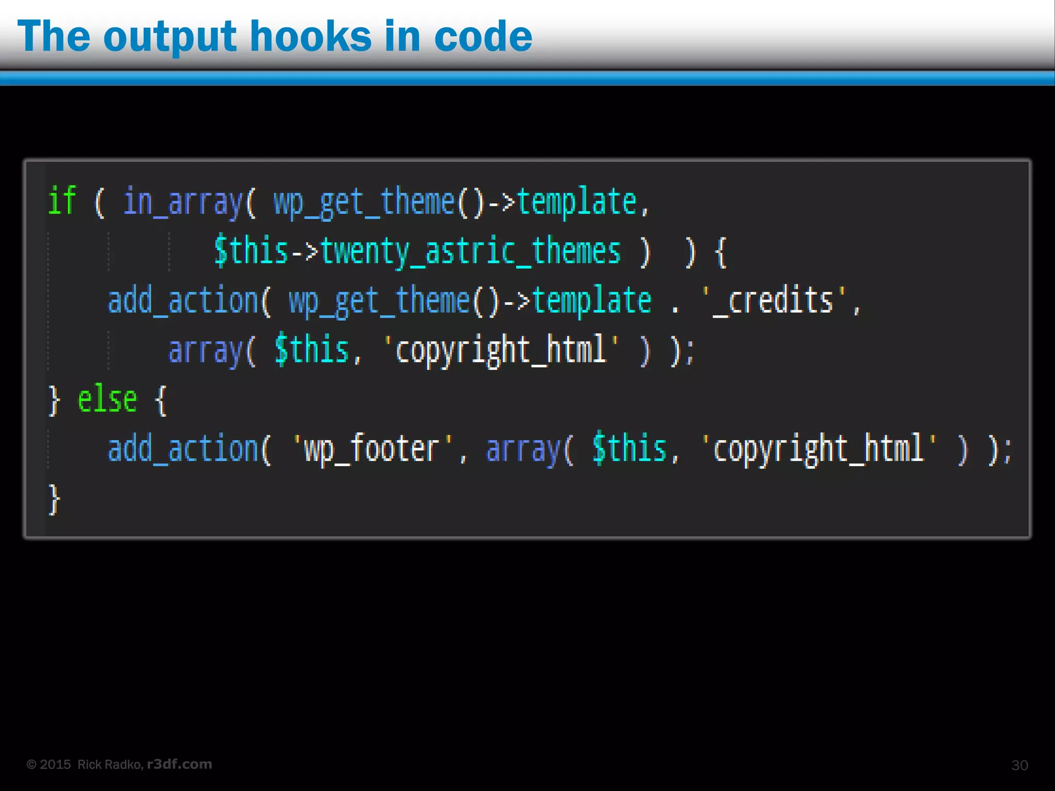This screenshot has width=1055, height=791.
Task: Click the final closing curly brace
Action: tap(54, 498)
